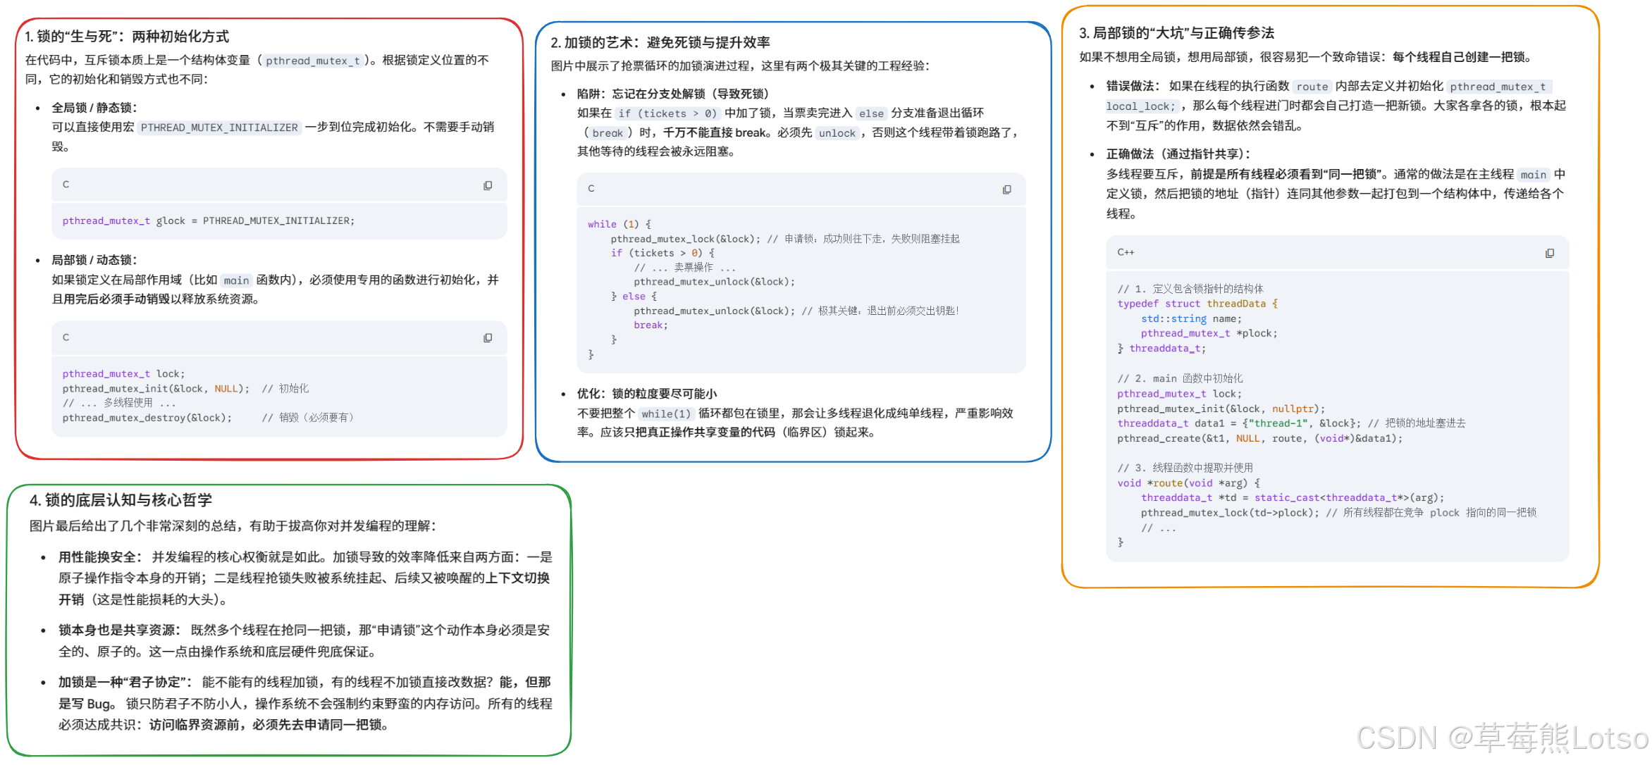Copy the C++ threadData struct code block

tap(1550, 253)
